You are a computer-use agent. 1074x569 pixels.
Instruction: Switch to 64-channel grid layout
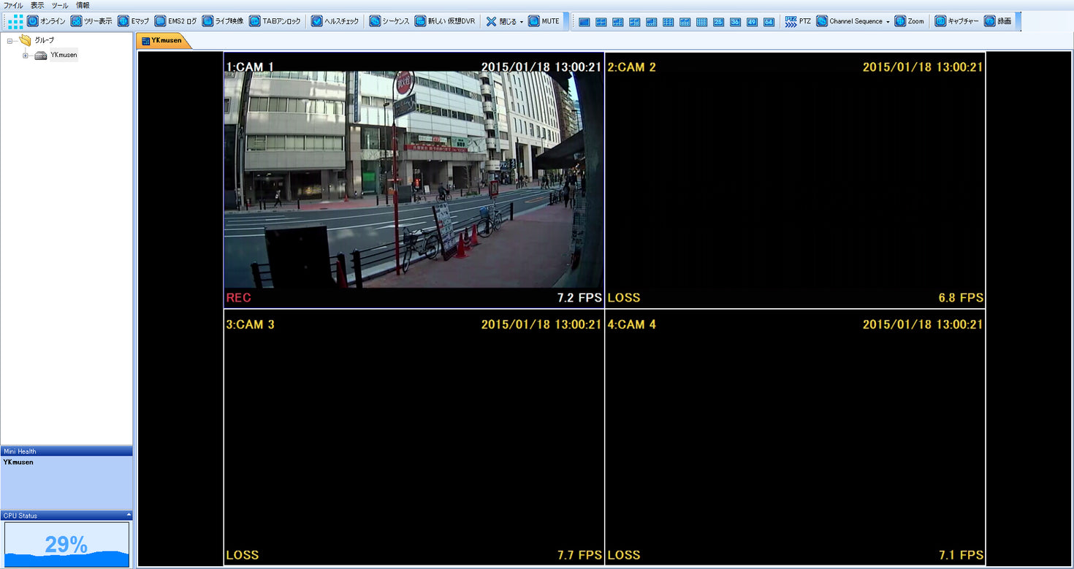click(769, 22)
